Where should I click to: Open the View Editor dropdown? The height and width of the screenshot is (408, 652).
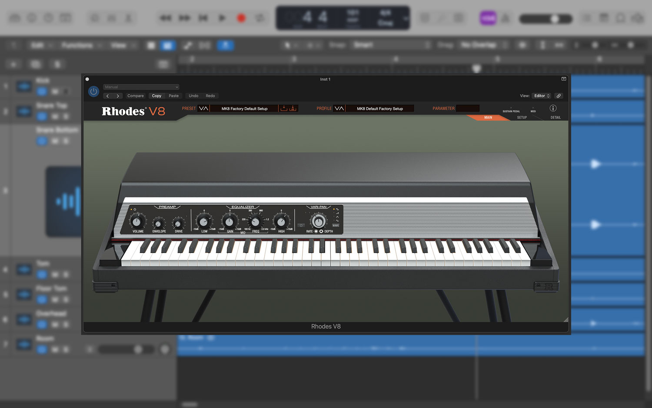(542, 96)
